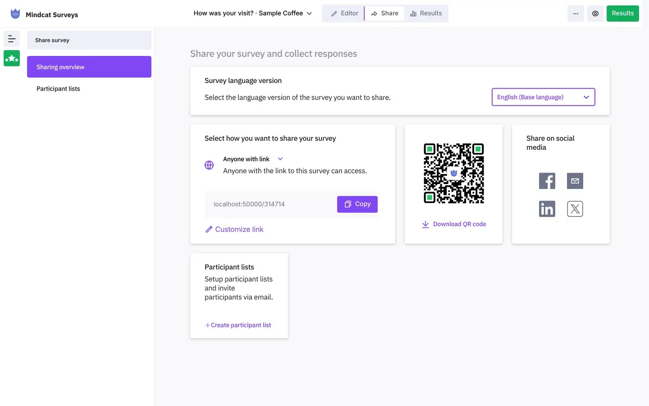Share survey via email envelope icon
Screen dimensions: 649x406
point(575,181)
